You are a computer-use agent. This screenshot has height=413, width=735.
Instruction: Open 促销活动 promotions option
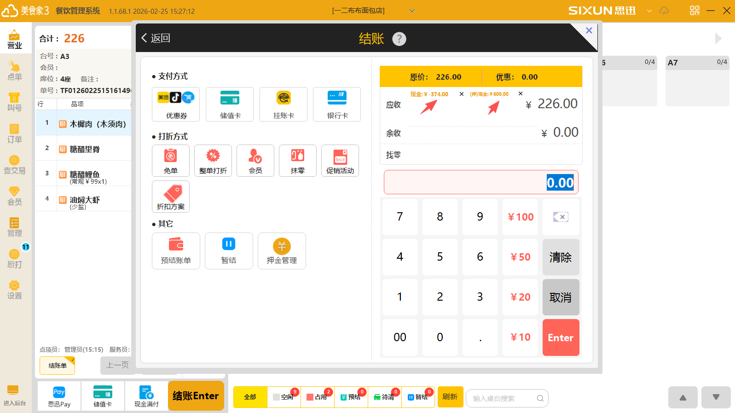click(x=340, y=160)
